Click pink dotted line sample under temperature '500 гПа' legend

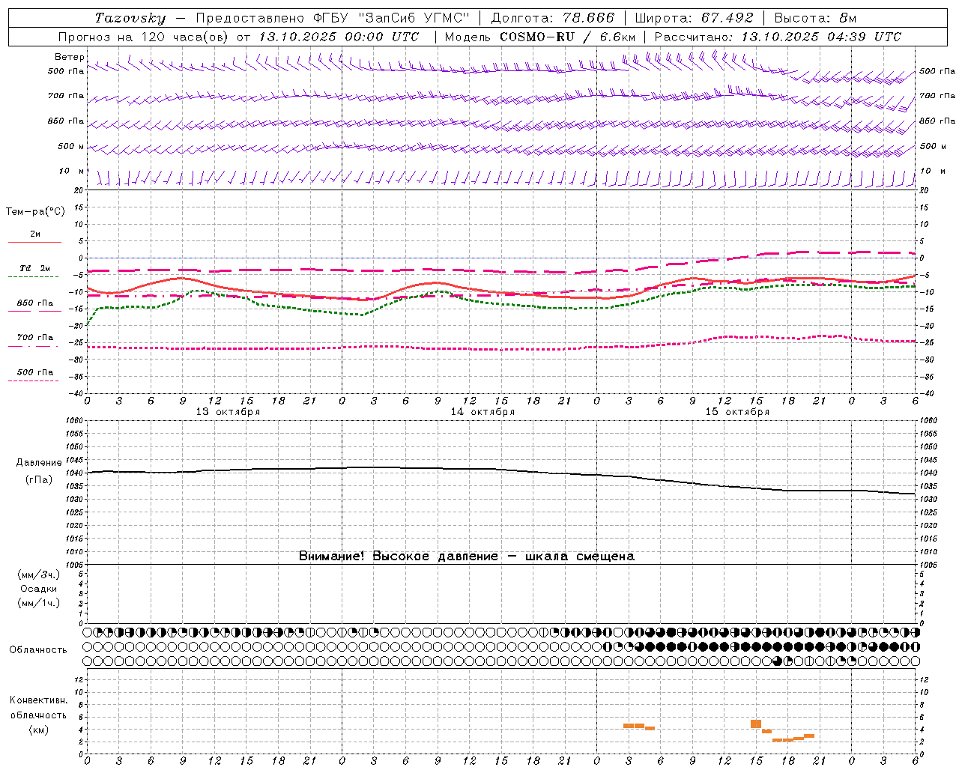point(34,381)
